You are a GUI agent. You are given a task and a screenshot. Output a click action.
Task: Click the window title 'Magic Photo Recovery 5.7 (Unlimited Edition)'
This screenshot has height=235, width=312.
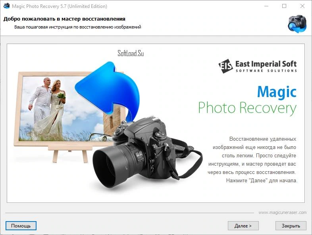60,6
